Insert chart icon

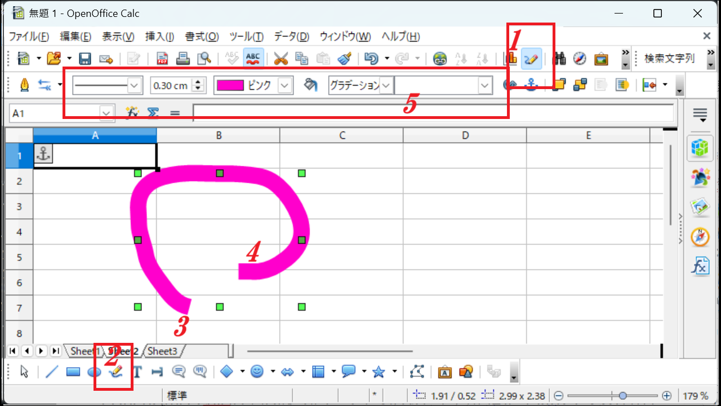(511, 58)
